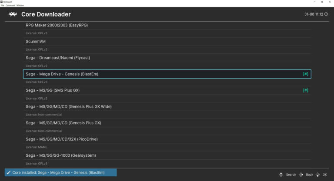Open the Window menu
The height and width of the screenshot is (181, 334).
pos(20,5)
